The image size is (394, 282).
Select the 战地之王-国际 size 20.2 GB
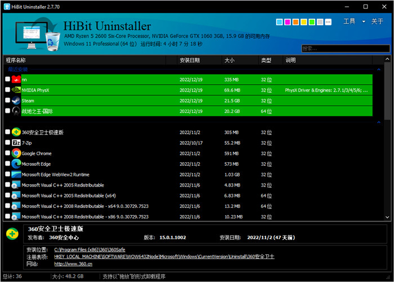coord(232,111)
